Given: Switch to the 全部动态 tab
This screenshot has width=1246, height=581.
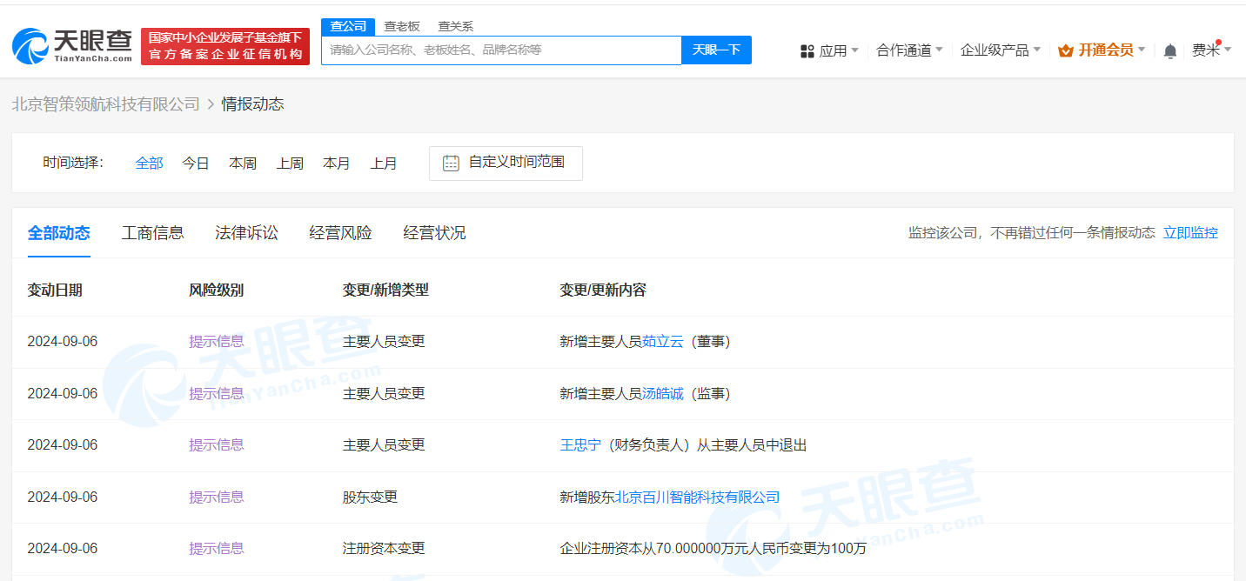Looking at the screenshot, I should pyautogui.click(x=59, y=233).
